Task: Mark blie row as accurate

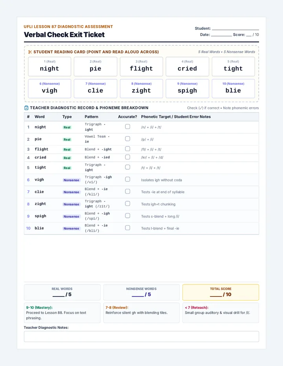Action: [128, 228]
